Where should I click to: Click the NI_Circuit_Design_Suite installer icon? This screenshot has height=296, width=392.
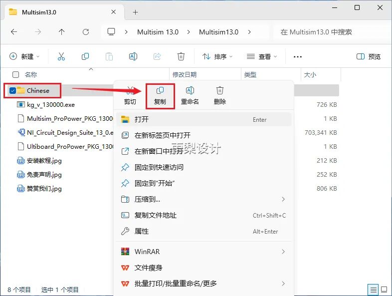(21, 132)
